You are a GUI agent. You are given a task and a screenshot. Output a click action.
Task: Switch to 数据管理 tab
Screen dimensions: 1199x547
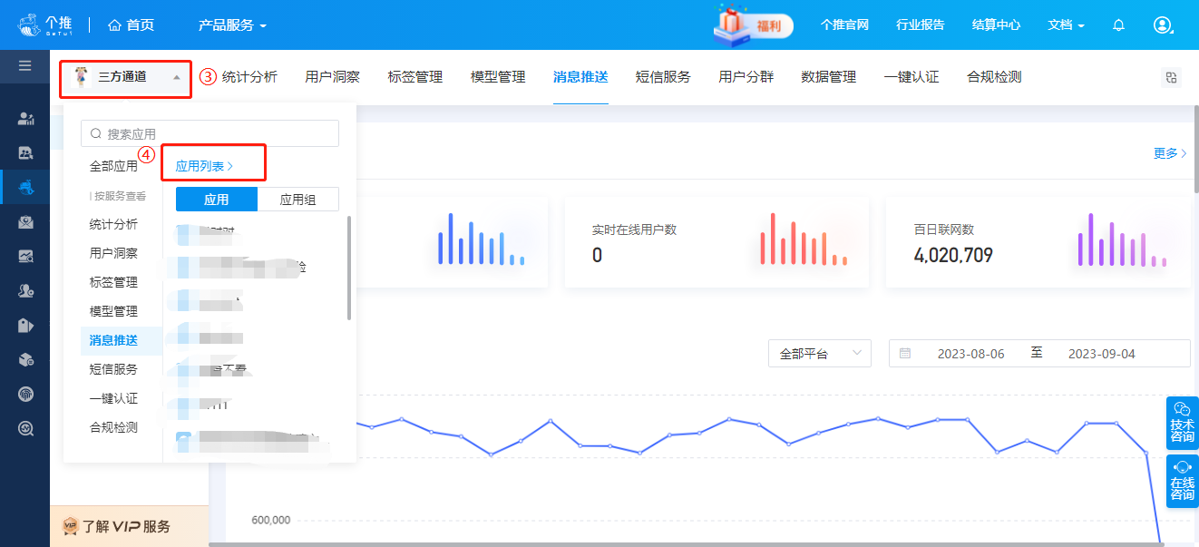pos(828,77)
